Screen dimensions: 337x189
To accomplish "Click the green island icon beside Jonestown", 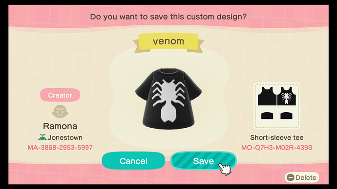I will [x=42, y=137].
